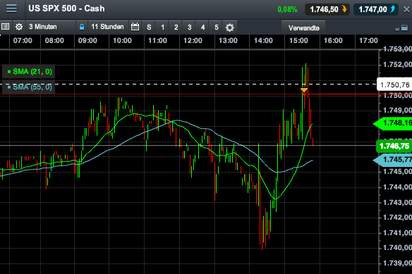Viewport: 412px width, 274px height.
Task: Open the 11 Stunden time range dropdown
Action: tap(108, 27)
